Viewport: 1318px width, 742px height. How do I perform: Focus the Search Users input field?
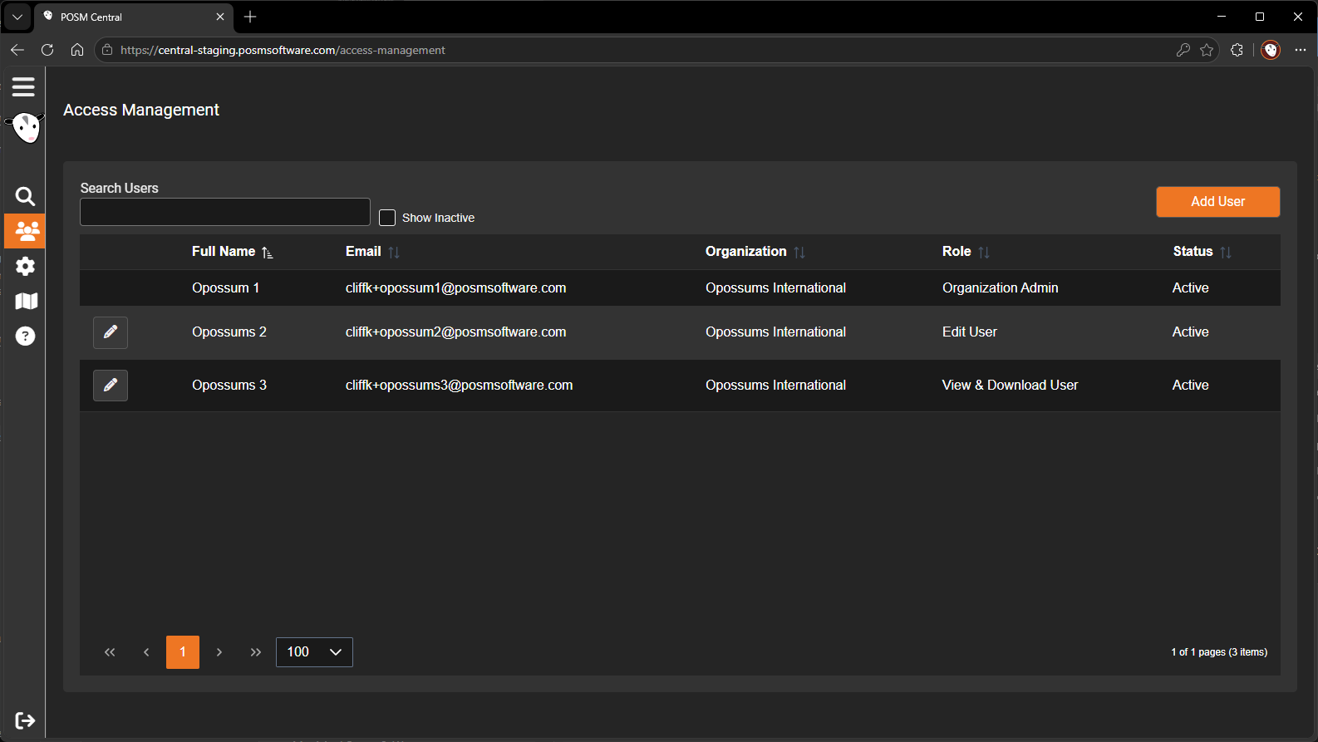225,212
